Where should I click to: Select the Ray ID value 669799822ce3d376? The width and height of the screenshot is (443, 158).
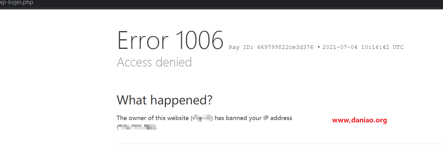[285, 47]
